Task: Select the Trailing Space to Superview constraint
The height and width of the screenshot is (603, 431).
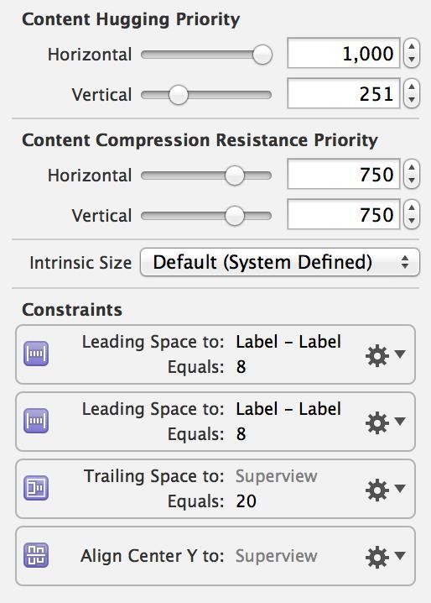Action: (215, 489)
